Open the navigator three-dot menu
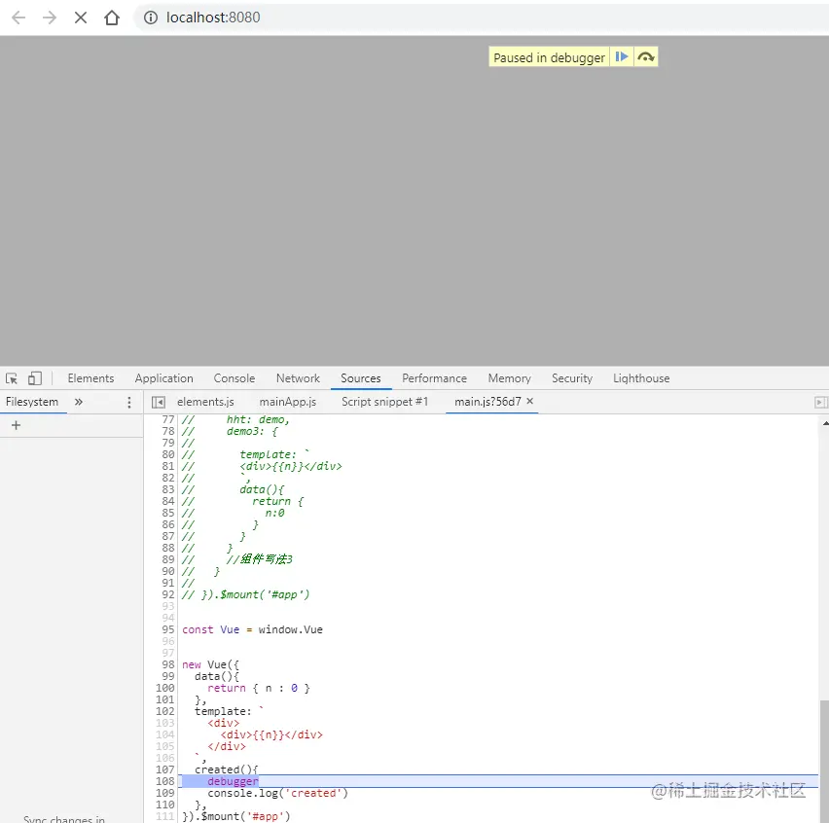This screenshot has width=829, height=823. [x=129, y=402]
